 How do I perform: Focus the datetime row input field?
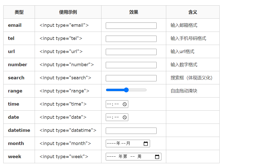(131, 131)
